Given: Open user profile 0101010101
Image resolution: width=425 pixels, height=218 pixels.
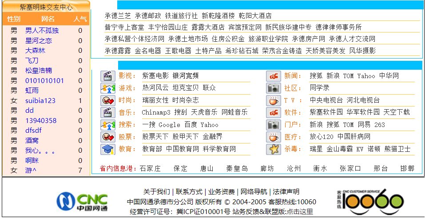Looking at the screenshot, I should pos(44,80).
